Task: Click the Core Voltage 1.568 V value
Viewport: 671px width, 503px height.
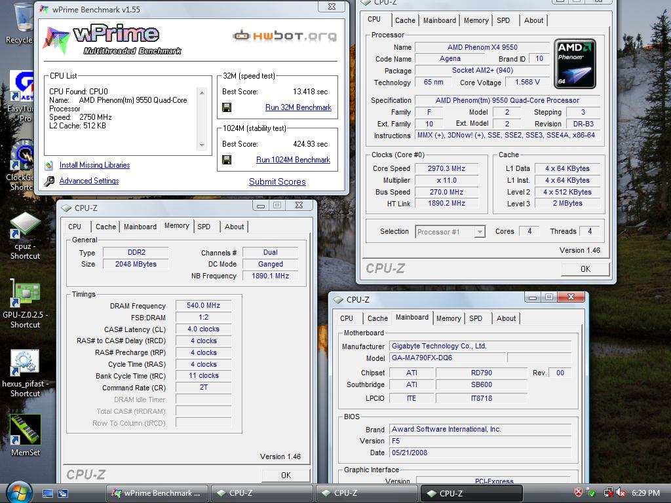Action: 527,82
